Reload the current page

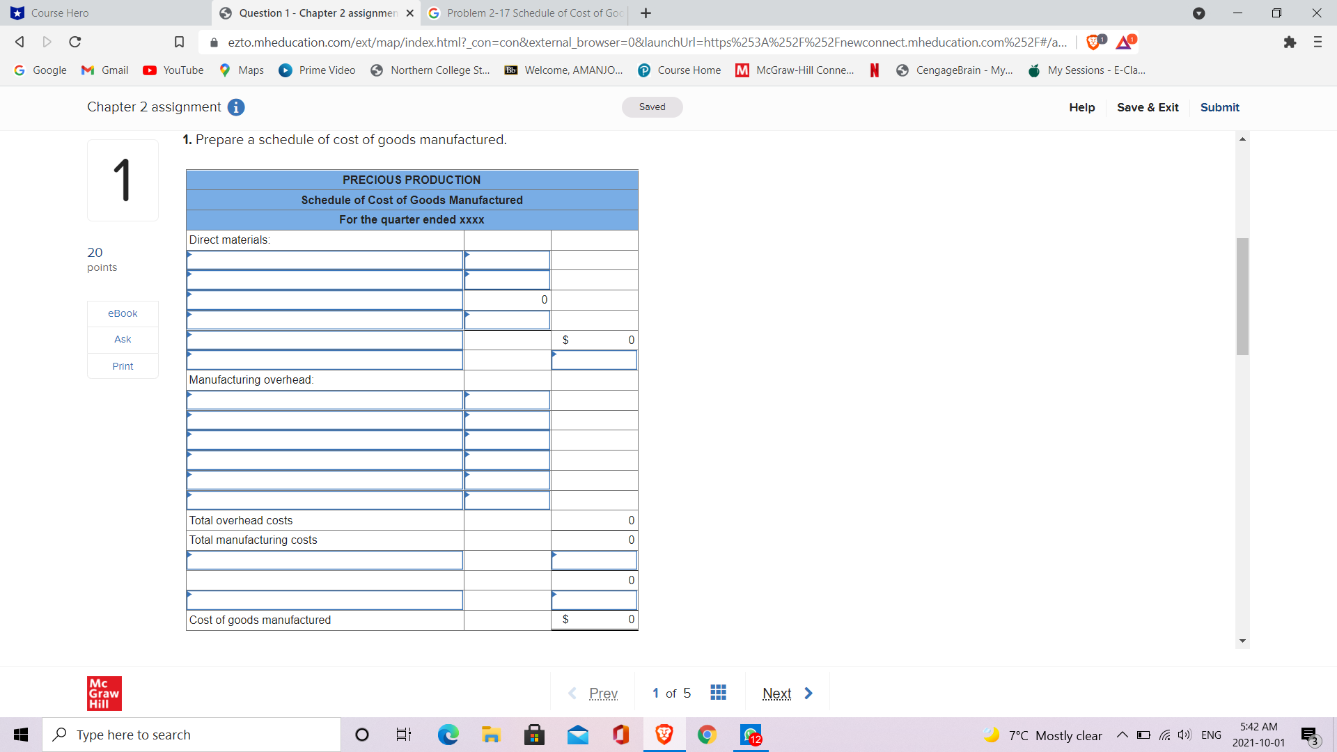point(75,42)
